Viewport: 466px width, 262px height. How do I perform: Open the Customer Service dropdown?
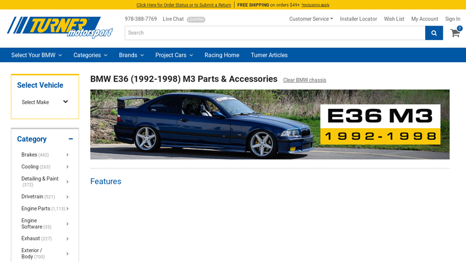[x=311, y=19]
